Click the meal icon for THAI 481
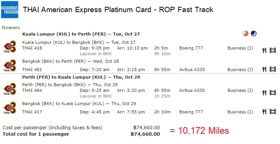The height and width of the screenshot is (144, 280). 264,69
